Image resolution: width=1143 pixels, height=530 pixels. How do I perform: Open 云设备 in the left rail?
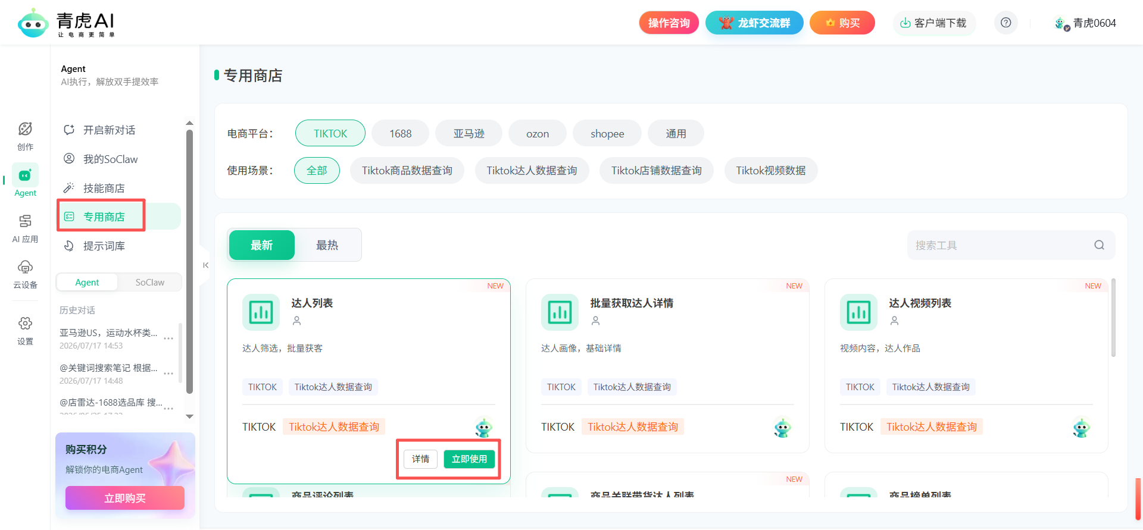click(25, 274)
